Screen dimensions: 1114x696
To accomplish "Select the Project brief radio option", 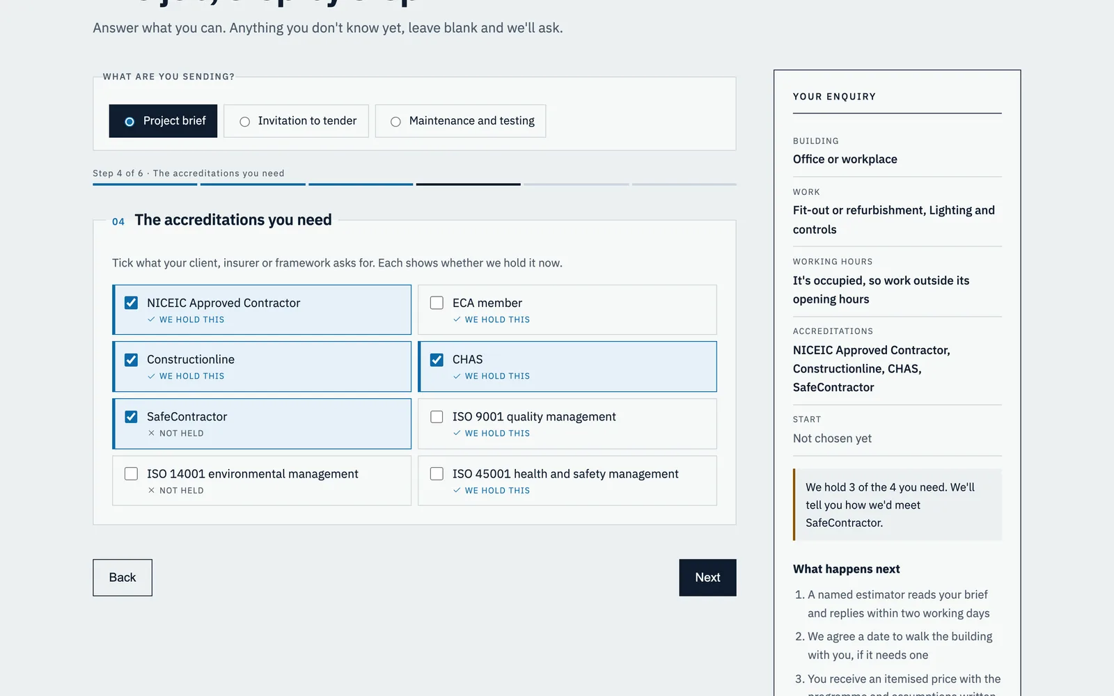I will [163, 121].
